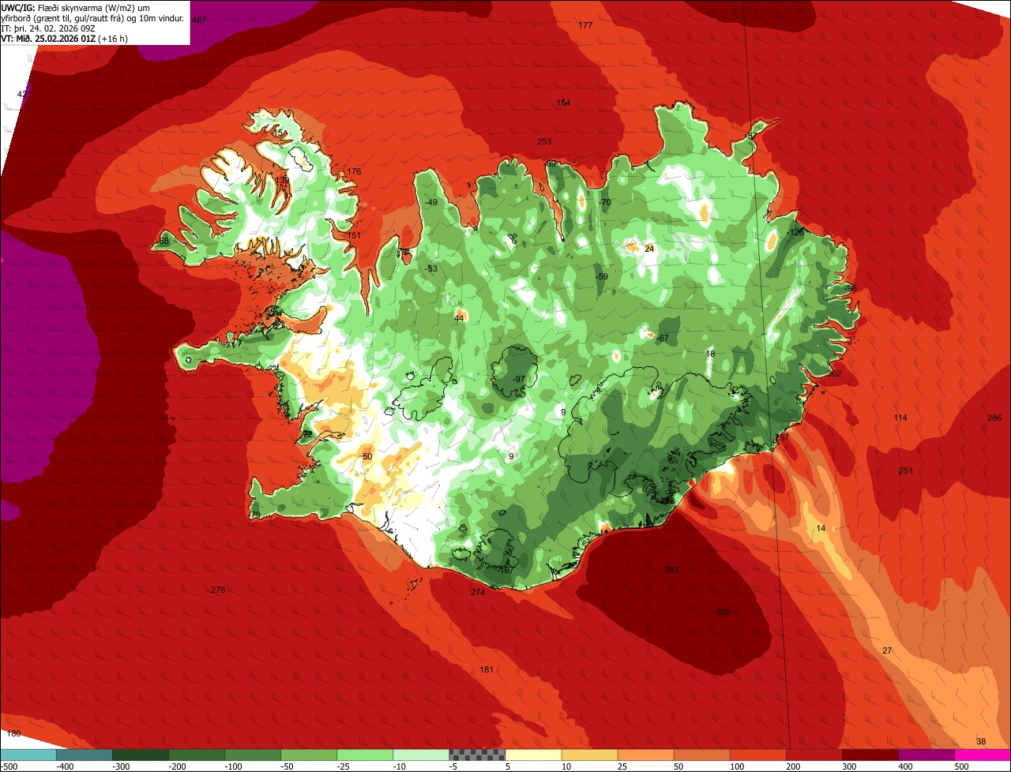Viewport: 1011px width, 772px height.
Task: Click the '-70' flux value
Action: pos(605,203)
